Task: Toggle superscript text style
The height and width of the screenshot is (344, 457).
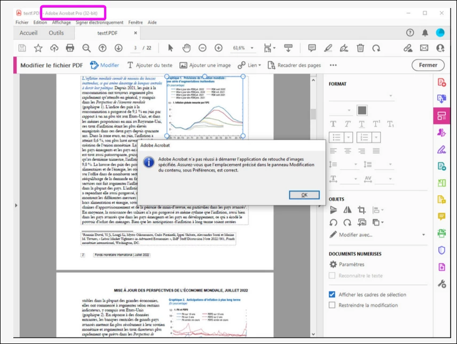Action: pyautogui.click(x=376, y=124)
